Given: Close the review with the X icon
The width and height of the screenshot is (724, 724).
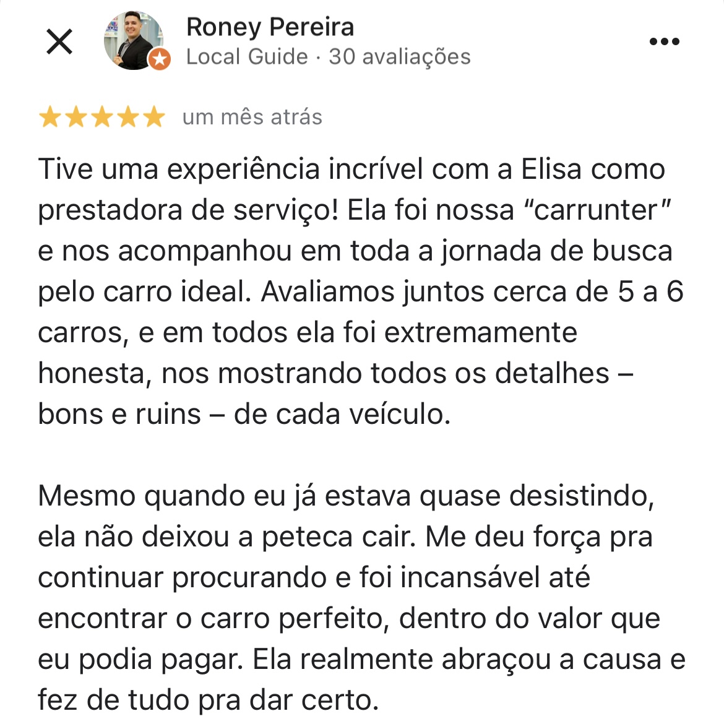Looking at the screenshot, I should [59, 41].
